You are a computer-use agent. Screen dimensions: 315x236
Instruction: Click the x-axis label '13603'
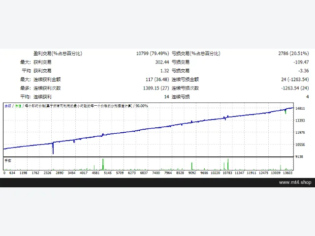point(287,173)
